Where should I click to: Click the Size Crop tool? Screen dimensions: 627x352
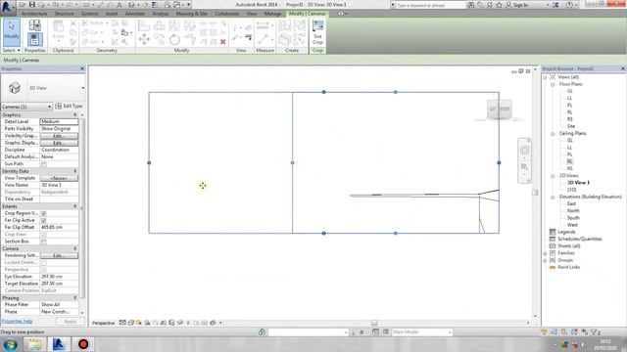(x=317, y=32)
